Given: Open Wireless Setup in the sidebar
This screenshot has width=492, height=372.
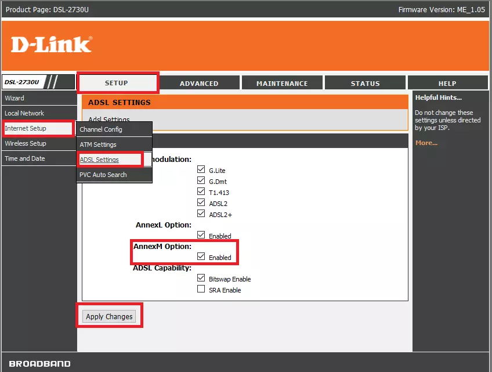Looking at the screenshot, I should [x=39, y=143].
